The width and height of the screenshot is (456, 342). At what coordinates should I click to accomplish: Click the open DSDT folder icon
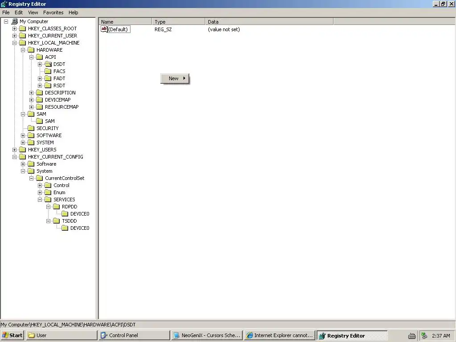(x=48, y=64)
